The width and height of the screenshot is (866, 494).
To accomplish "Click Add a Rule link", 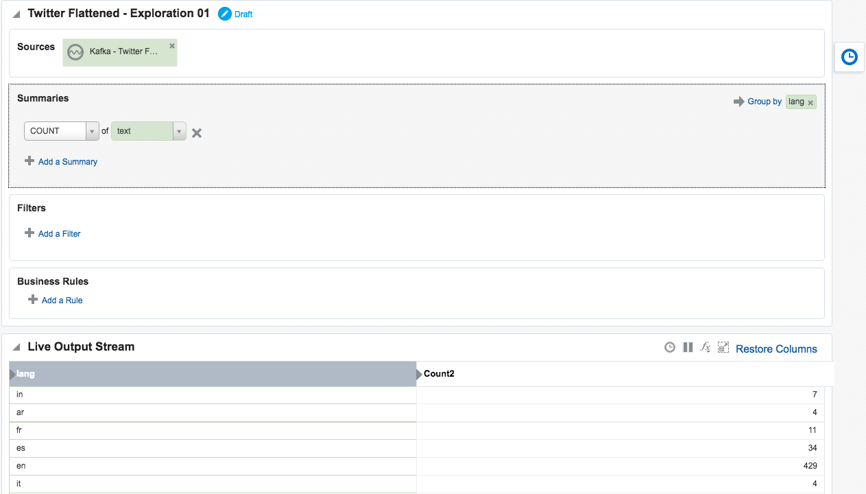I will (x=62, y=301).
